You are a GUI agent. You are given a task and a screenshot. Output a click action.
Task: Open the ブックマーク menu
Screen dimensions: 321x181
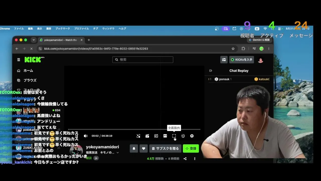(x=63, y=29)
